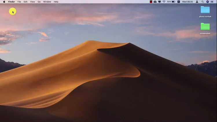
Task: Open the keyboard input source menu
Action: click(x=179, y=2)
